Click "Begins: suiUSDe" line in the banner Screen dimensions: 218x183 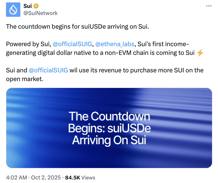109,128
